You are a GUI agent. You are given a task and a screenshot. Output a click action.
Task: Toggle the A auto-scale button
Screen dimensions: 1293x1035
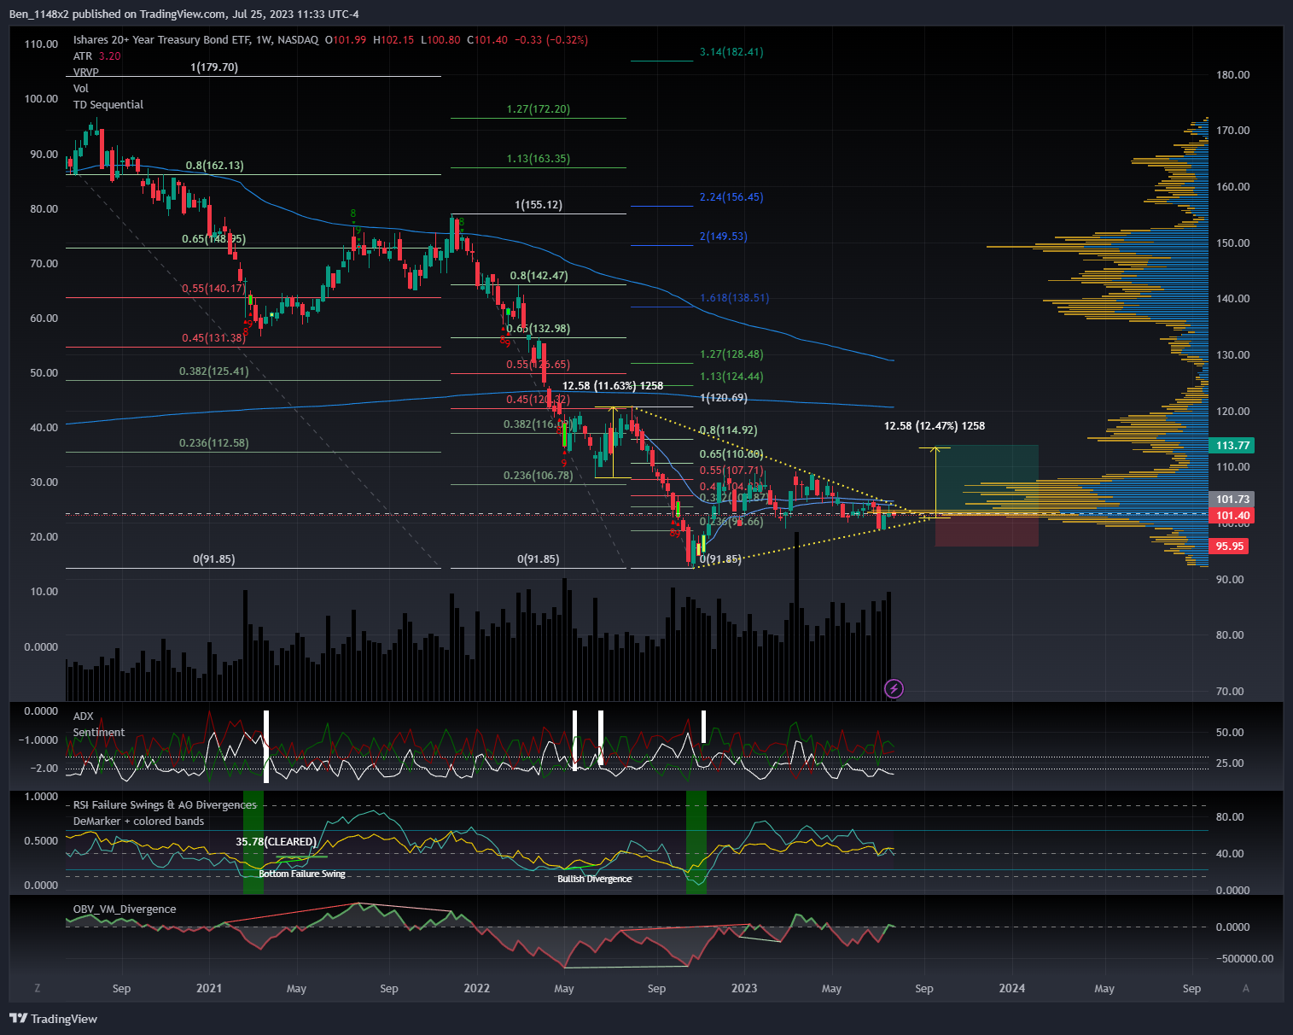click(x=1246, y=988)
